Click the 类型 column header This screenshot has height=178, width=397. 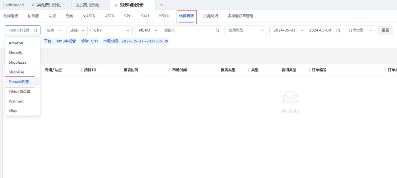click(x=255, y=70)
